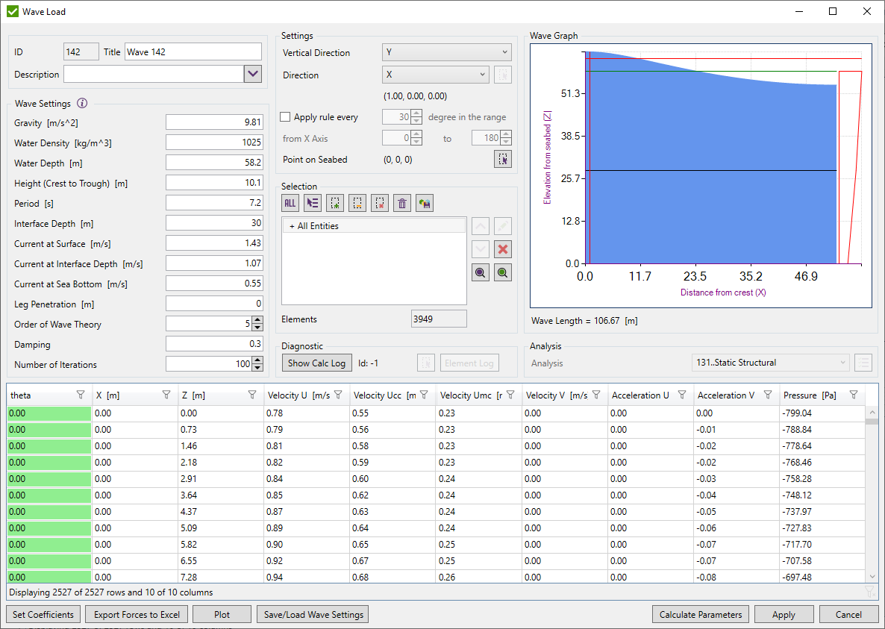Click the add-to-selection icon with green plus
Image resolution: width=885 pixels, height=629 pixels.
[335, 202]
